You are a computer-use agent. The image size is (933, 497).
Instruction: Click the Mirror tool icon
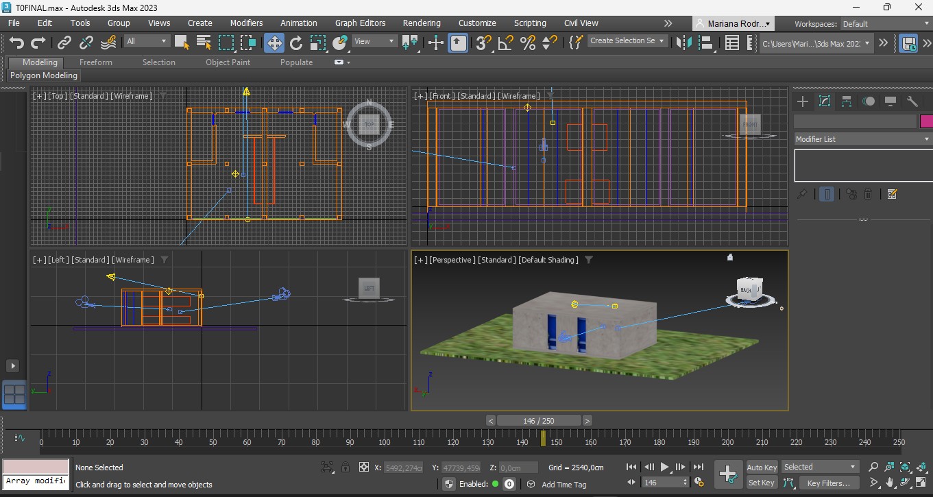684,43
